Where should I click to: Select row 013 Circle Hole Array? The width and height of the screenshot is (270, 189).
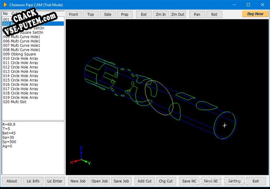pos(33,71)
